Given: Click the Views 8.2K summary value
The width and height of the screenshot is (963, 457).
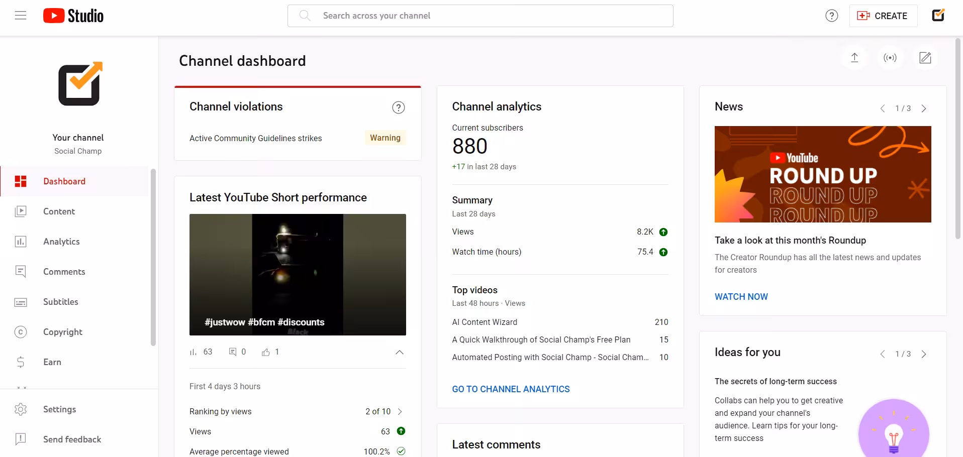Looking at the screenshot, I should [645, 232].
